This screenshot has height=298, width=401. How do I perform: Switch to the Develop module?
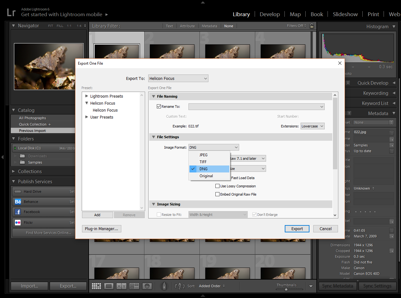(x=270, y=14)
